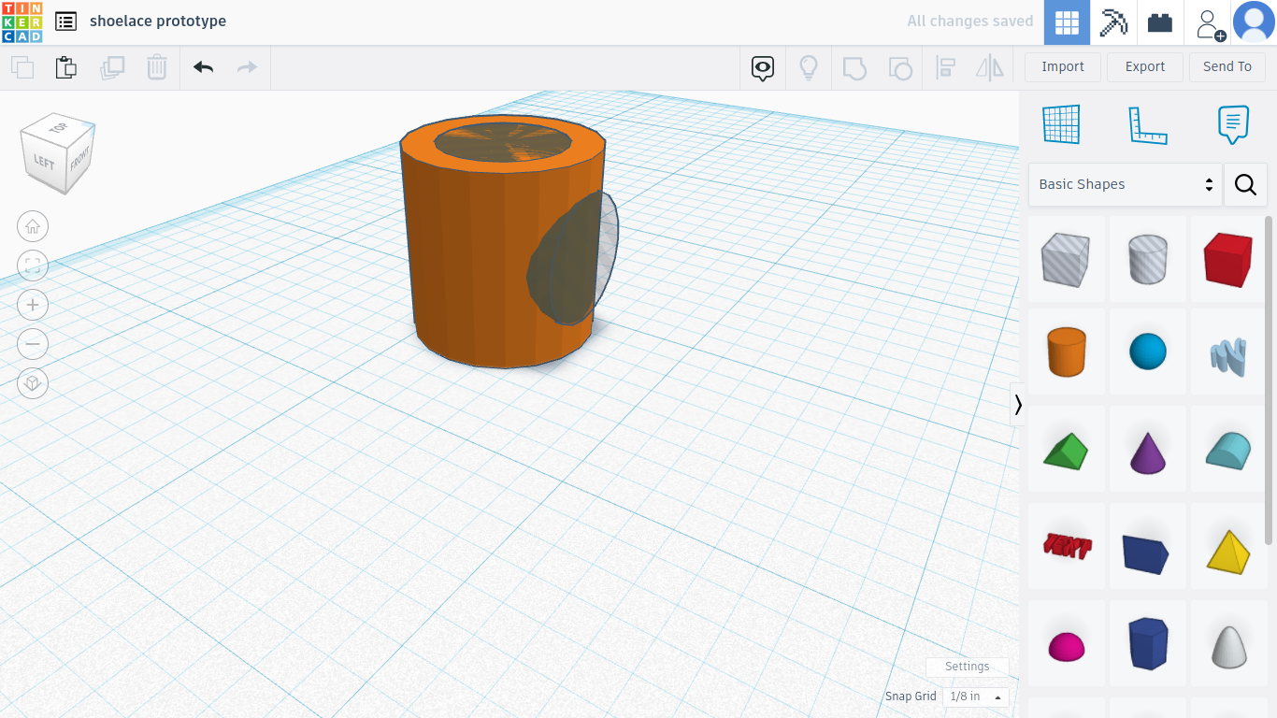
Task: Click the shapes panel scrollbar
Action: [1270, 379]
